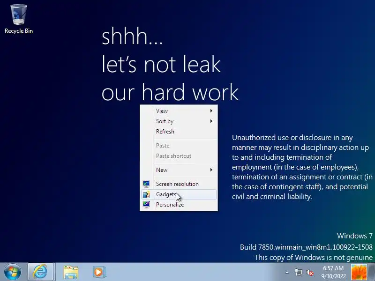
Task: Click the View submenu arrow
Action: pos(211,111)
